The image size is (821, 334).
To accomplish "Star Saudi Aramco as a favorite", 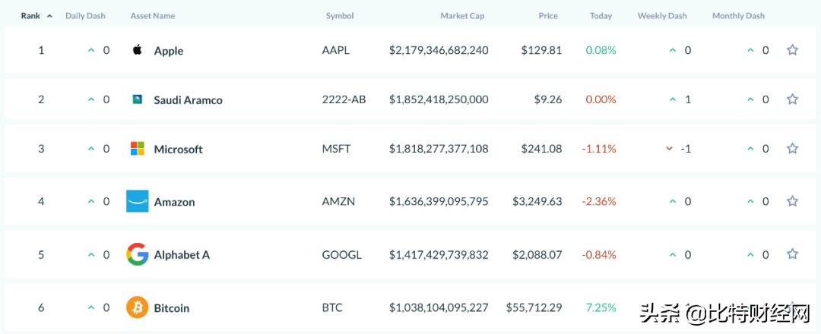I will (792, 99).
